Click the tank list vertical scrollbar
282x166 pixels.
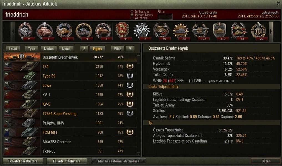138,104
